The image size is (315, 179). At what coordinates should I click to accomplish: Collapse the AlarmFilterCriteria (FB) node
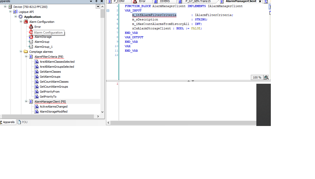click(x=26, y=57)
